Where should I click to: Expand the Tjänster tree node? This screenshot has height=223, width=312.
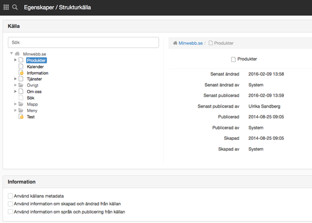coord(15,79)
